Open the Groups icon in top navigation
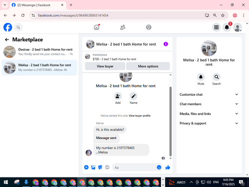249x187 pixels. pyautogui.click(x=148, y=27)
